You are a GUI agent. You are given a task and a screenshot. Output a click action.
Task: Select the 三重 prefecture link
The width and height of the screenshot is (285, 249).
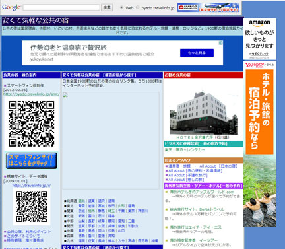[131, 221]
